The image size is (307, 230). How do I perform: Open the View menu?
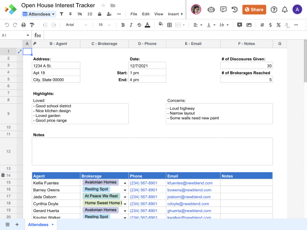tap(159, 14)
